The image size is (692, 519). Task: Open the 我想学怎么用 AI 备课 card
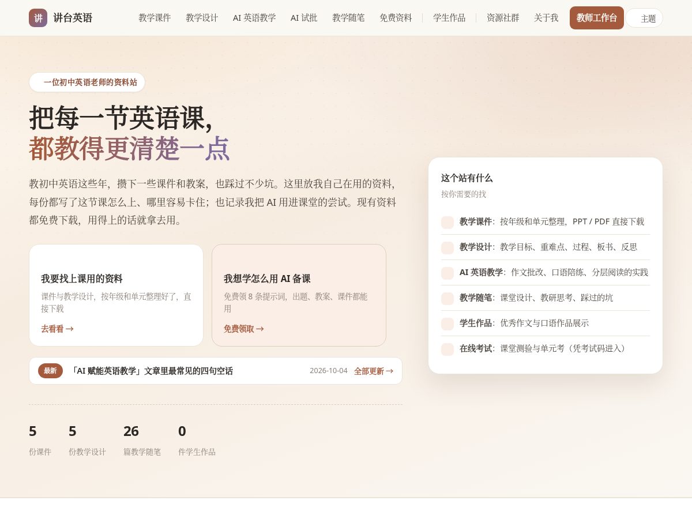point(299,295)
